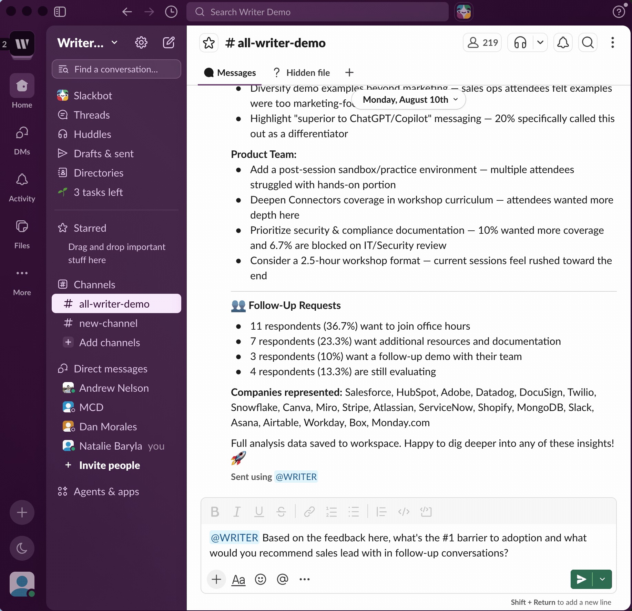View the 219 channel members

point(482,43)
